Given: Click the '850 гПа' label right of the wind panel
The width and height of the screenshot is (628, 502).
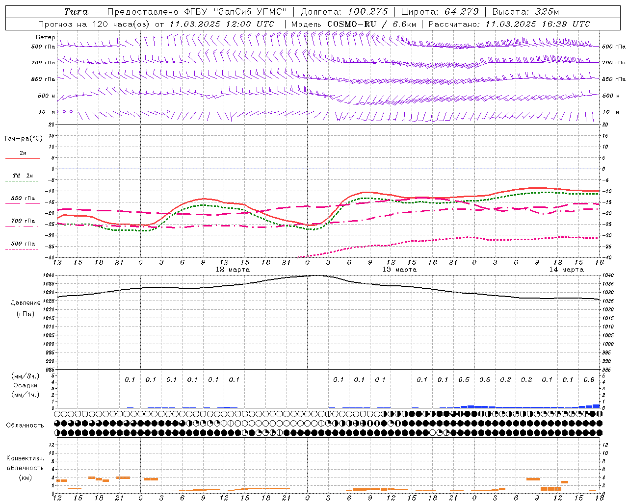Looking at the screenshot, I should 614,79.
